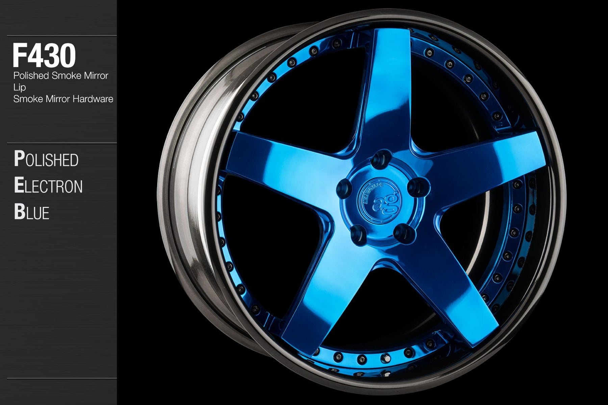Click the silver valve stem at wheel bottom
The width and height of the screenshot is (608, 405).
click(x=386, y=357)
